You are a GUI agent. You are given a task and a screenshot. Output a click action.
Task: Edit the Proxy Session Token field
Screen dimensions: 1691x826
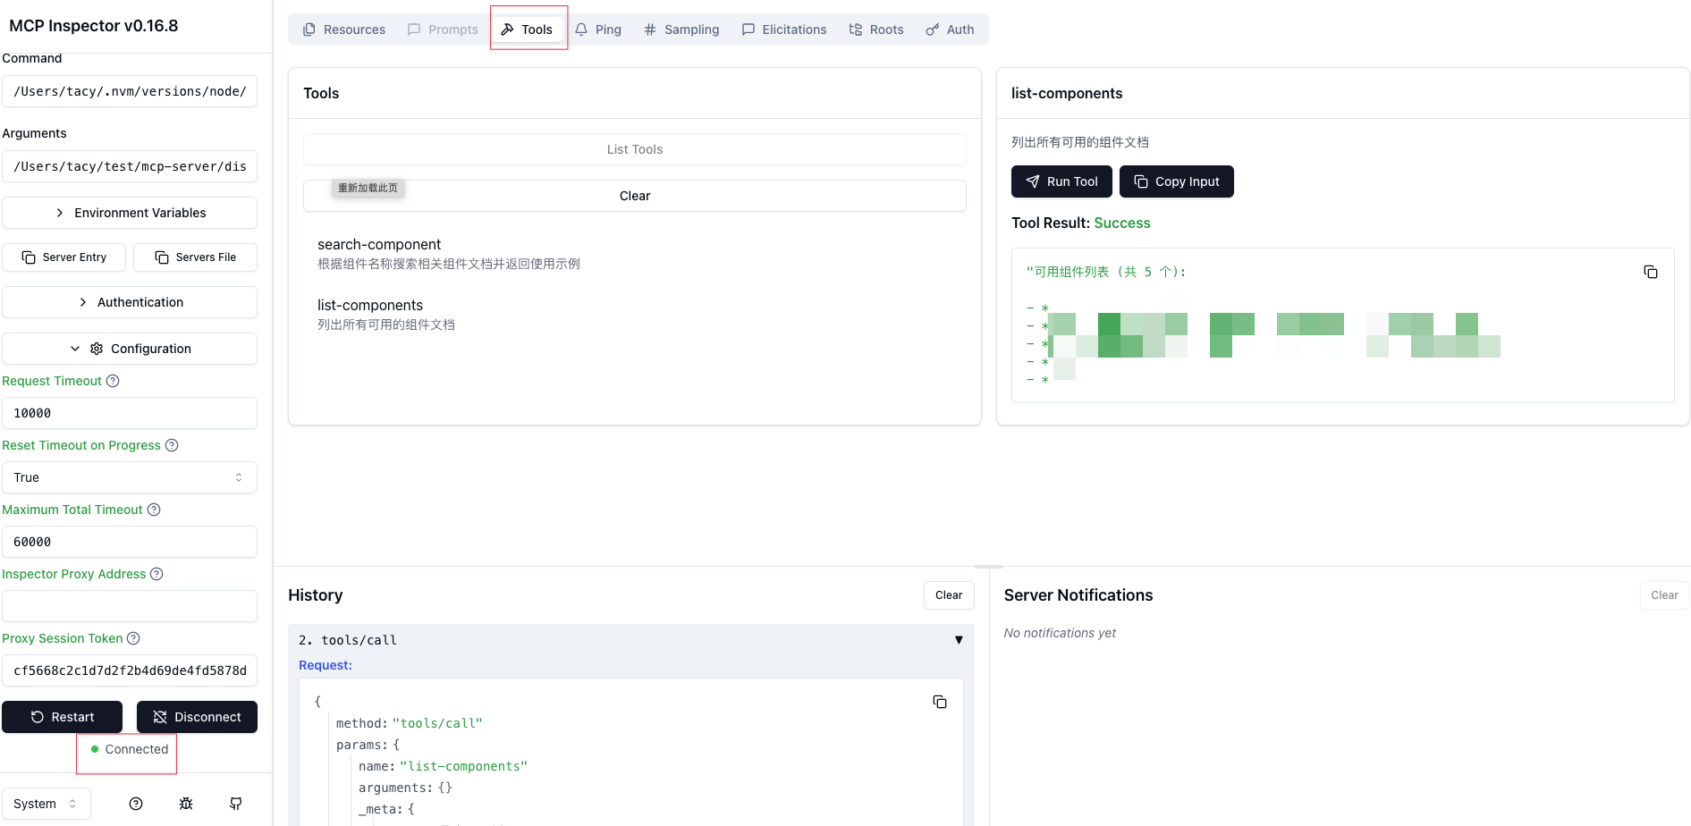coord(130,670)
